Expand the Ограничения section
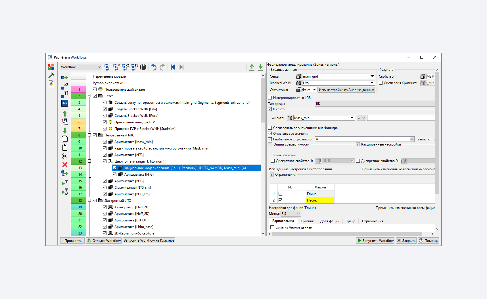 (x=272, y=175)
